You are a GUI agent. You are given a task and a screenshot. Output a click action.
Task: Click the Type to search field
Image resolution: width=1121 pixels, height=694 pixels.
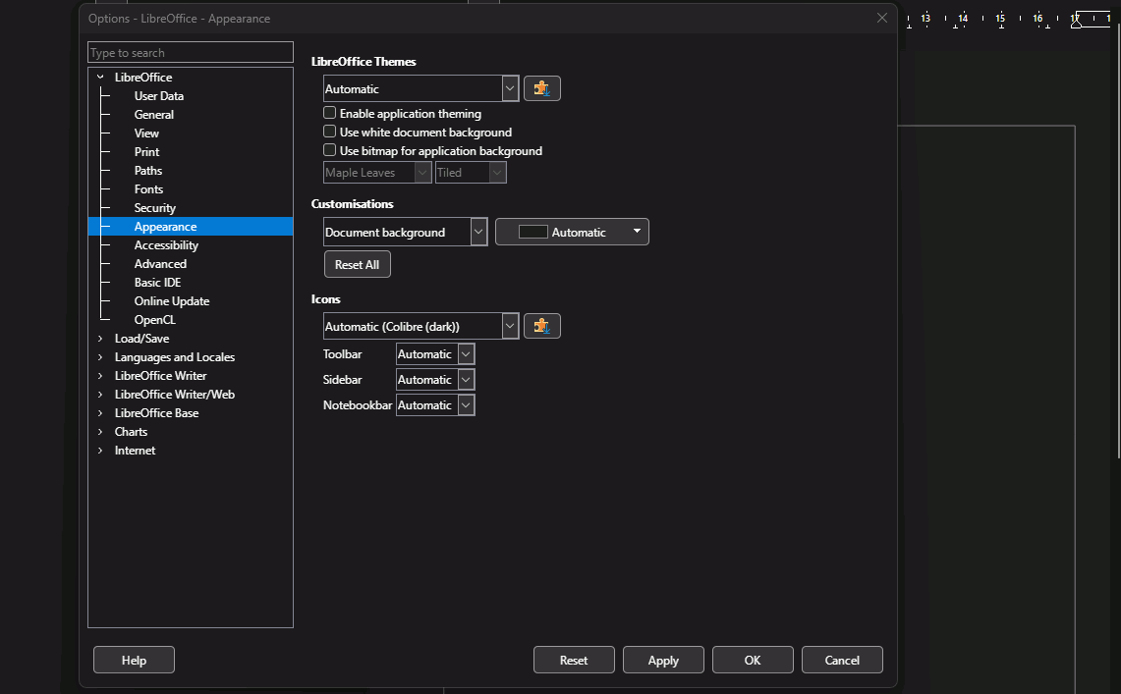coord(191,53)
